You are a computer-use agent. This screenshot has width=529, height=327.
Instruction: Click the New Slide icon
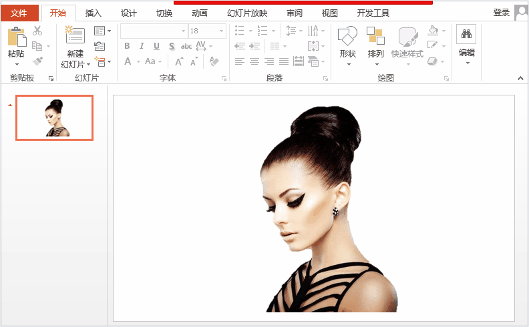(x=75, y=35)
